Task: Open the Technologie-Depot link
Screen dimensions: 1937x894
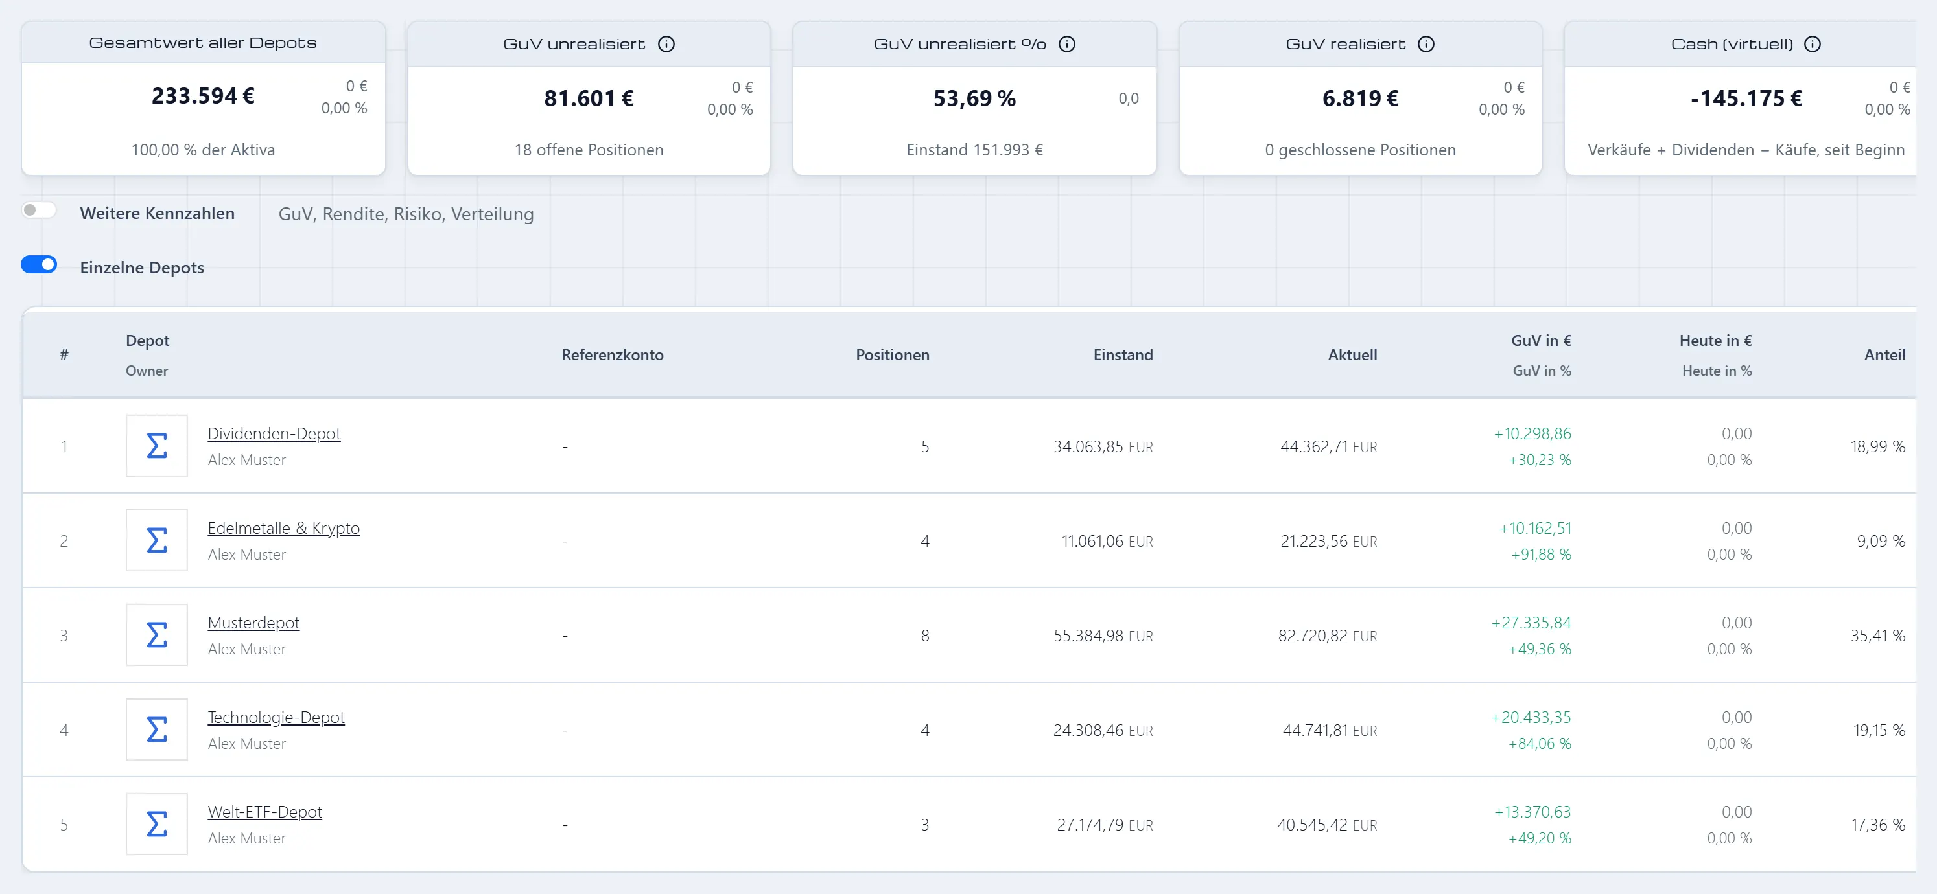Action: click(x=276, y=717)
